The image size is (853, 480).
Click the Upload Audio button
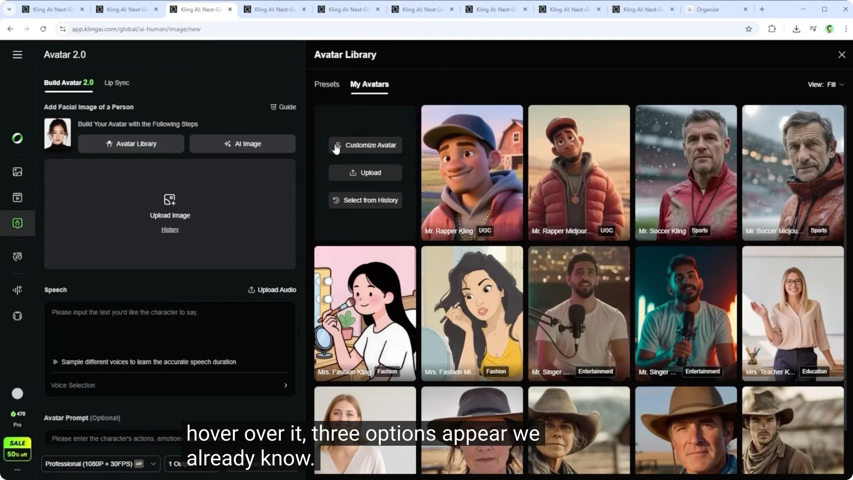pos(272,290)
